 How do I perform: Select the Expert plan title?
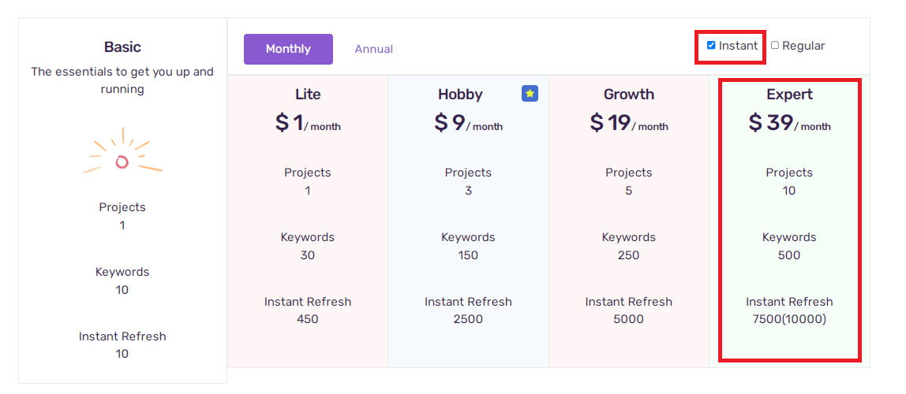click(x=789, y=94)
